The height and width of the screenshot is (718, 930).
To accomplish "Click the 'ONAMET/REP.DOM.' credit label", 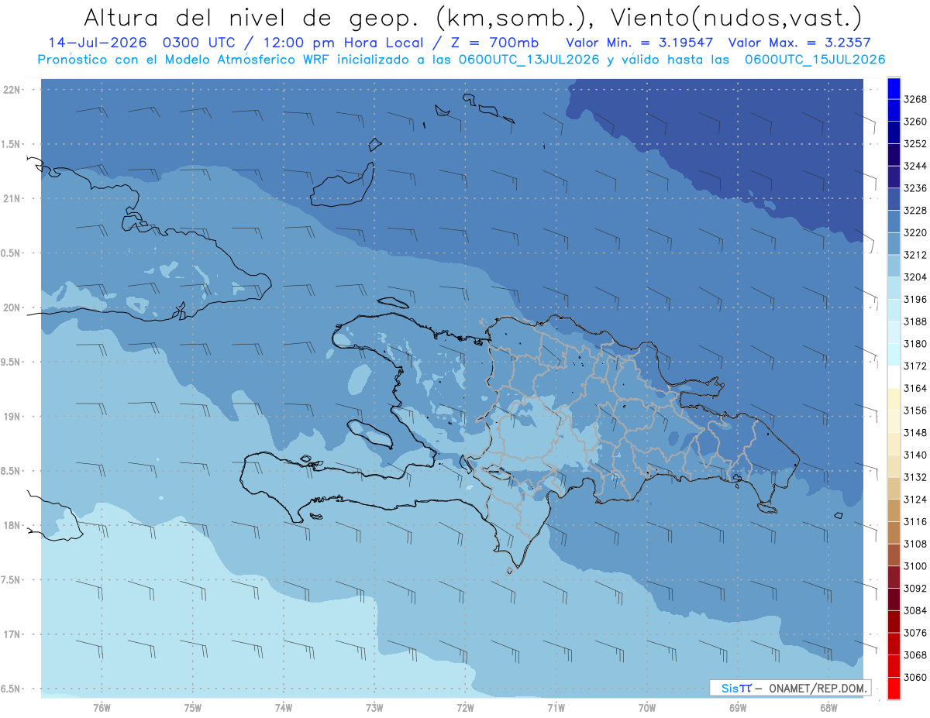I will point(817,688).
